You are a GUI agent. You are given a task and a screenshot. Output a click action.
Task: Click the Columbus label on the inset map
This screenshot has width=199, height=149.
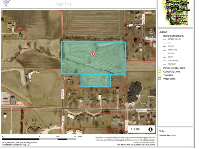(178, 12)
